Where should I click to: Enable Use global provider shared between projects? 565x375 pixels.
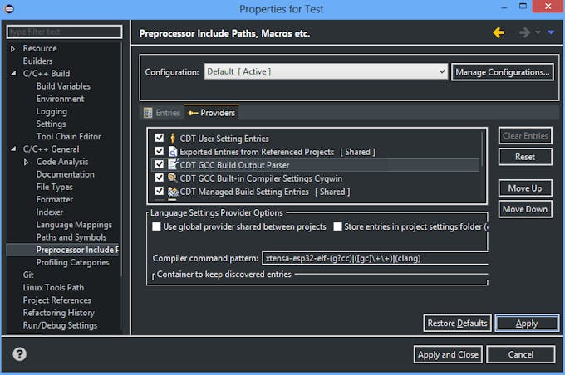click(156, 226)
